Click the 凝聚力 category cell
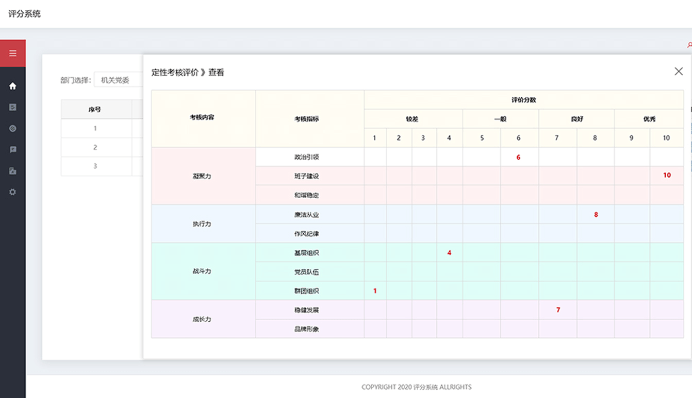The width and height of the screenshot is (692, 398). pos(202,176)
